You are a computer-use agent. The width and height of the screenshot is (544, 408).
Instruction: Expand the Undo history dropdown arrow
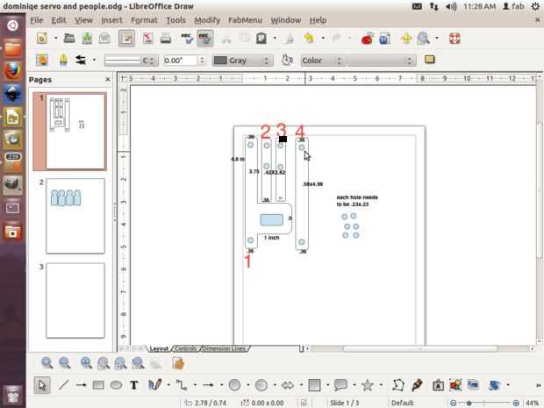pos(323,38)
